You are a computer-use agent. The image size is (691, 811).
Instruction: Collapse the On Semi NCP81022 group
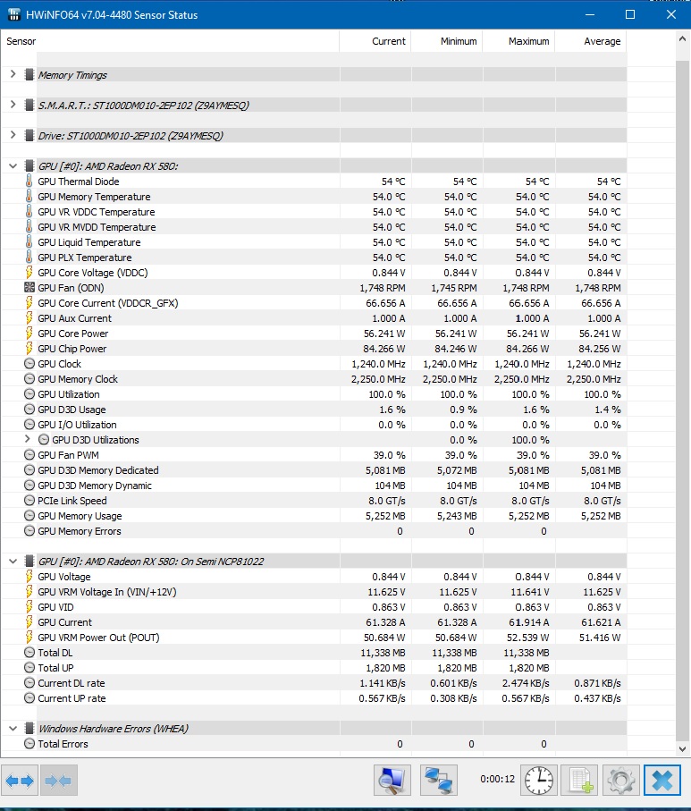click(13, 562)
